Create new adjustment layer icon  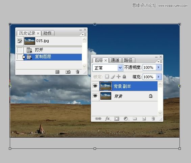tap(126, 119)
